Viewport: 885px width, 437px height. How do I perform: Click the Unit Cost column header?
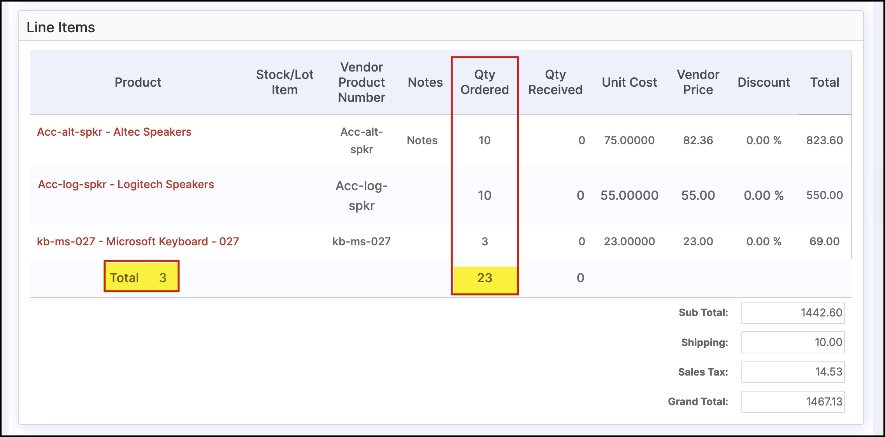click(629, 82)
